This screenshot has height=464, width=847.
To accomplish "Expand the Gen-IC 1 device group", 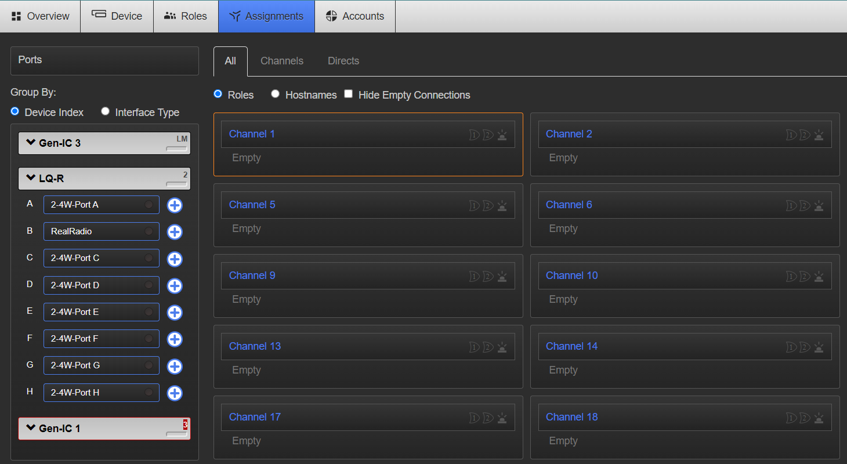I will click(31, 428).
